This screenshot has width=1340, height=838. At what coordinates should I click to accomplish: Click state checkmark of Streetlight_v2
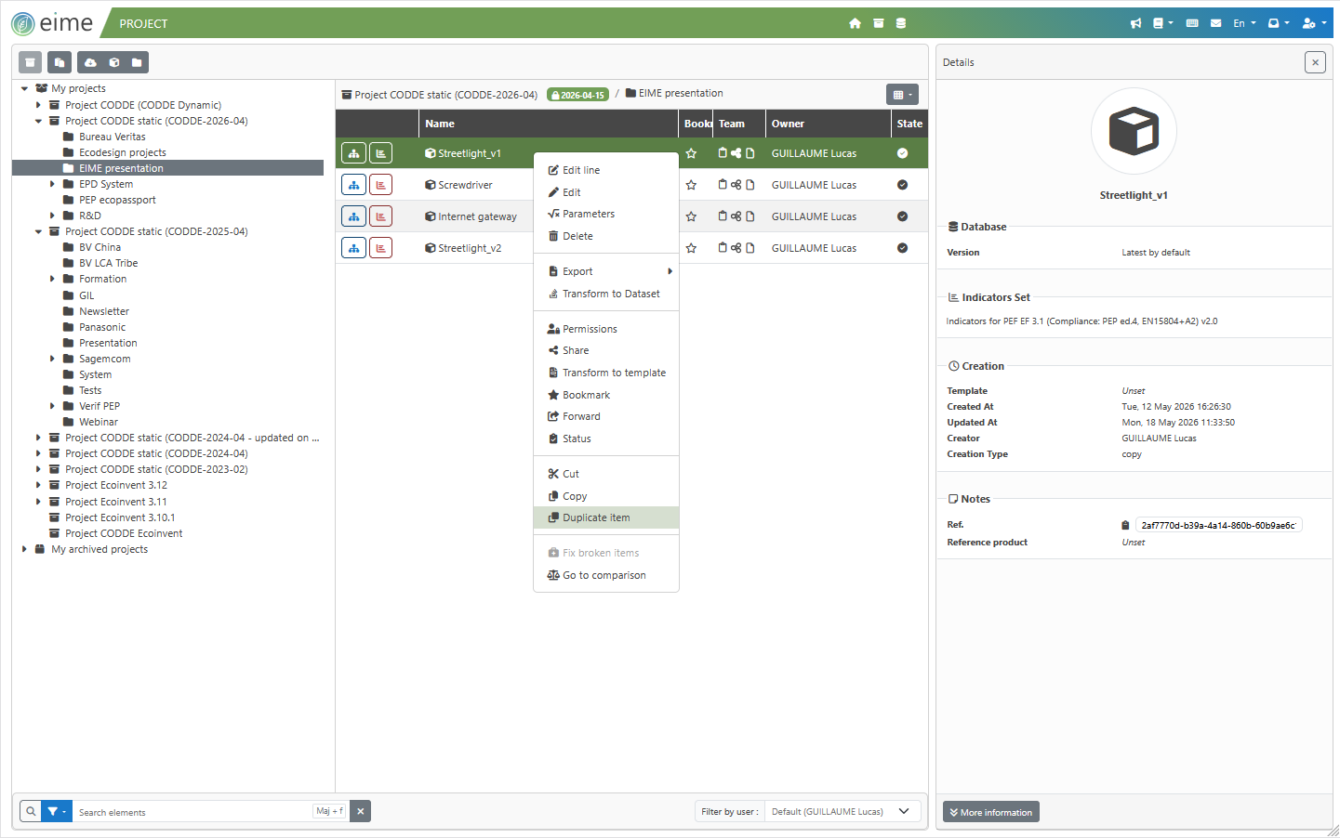[902, 248]
